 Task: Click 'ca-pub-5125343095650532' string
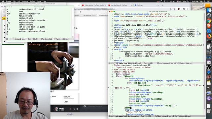click(158, 54)
